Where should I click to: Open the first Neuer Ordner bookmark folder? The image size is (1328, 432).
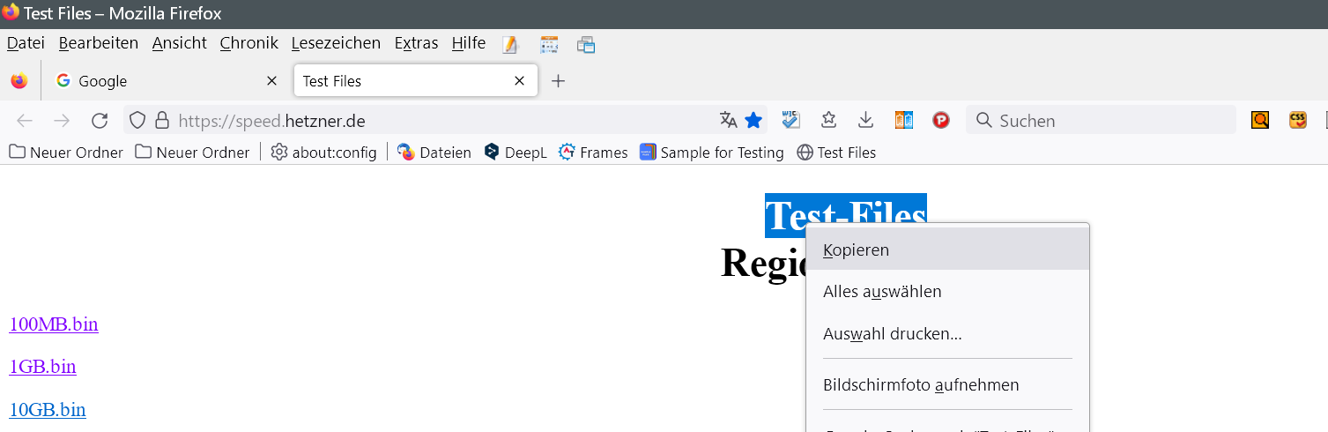[66, 153]
